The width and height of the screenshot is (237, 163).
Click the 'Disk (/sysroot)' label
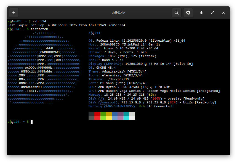click(103, 103)
